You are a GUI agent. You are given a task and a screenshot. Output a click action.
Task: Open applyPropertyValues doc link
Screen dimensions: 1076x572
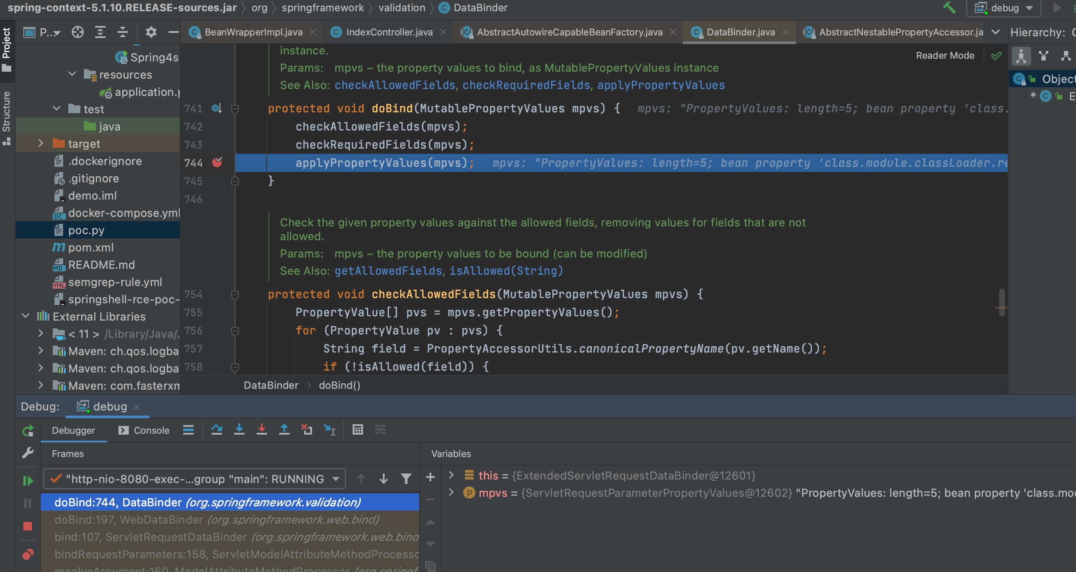(661, 85)
